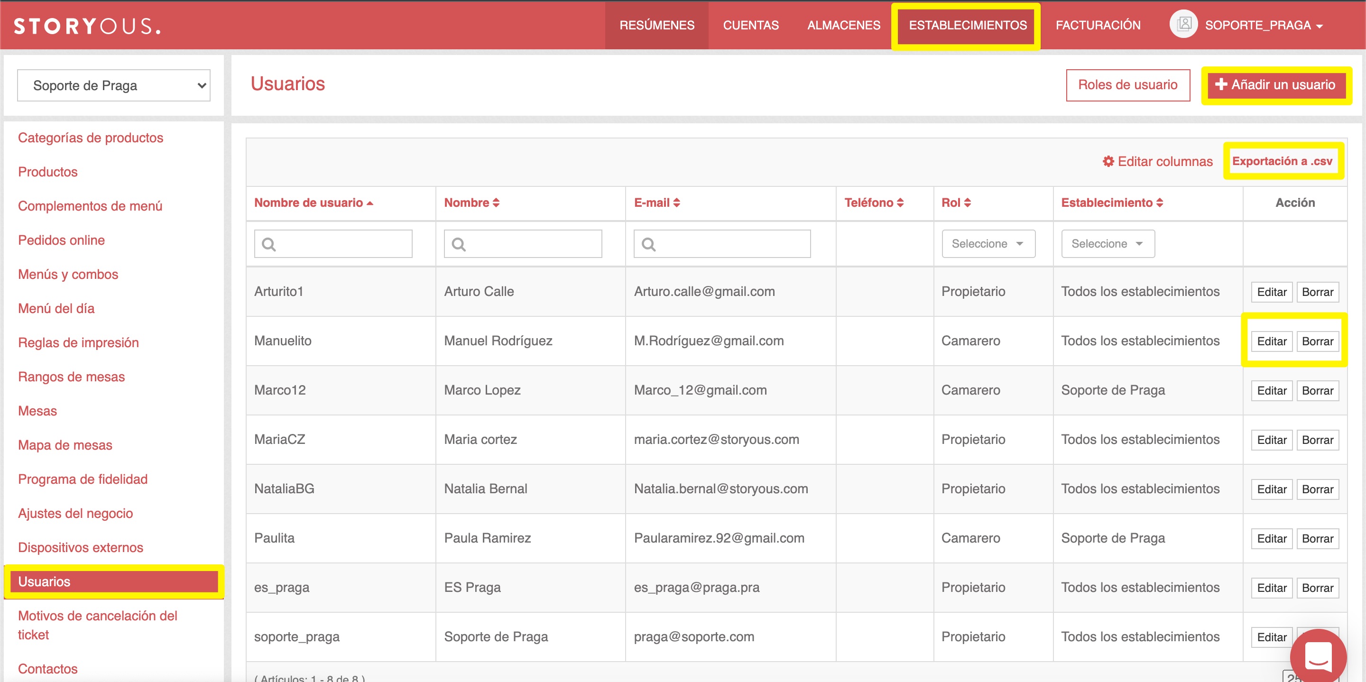Open Motivos de cancelación del ticket

point(98,625)
